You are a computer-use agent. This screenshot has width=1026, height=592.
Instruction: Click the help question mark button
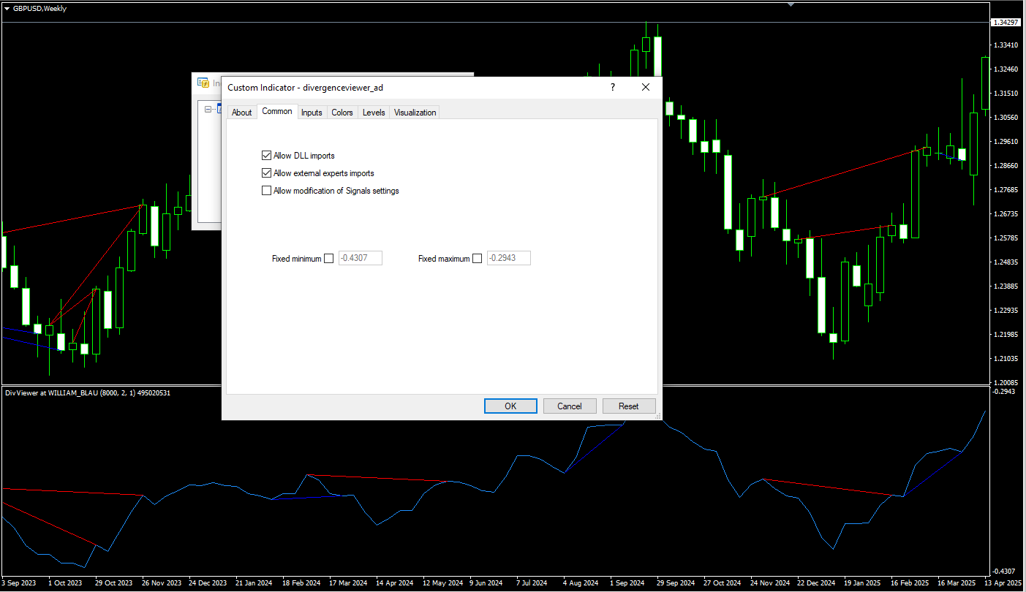pyautogui.click(x=613, y=87)
